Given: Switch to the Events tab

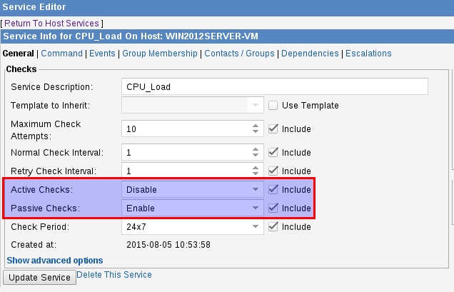Looking at the screenshot, I should click(101, 54).
